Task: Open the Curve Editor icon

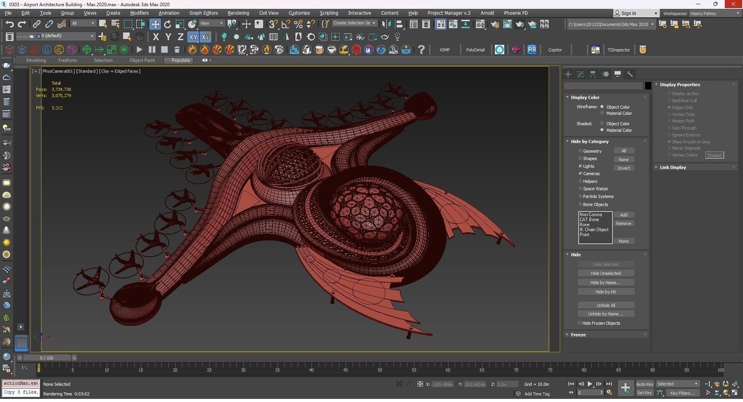Action: [x=453, y=24]
